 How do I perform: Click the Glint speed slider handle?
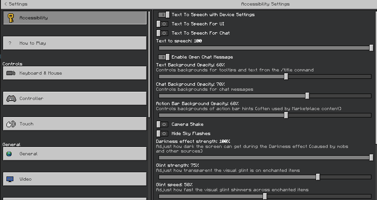click(265, 196)
